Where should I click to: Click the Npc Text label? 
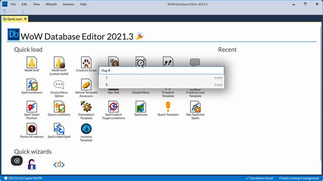(x=114, y=93)
